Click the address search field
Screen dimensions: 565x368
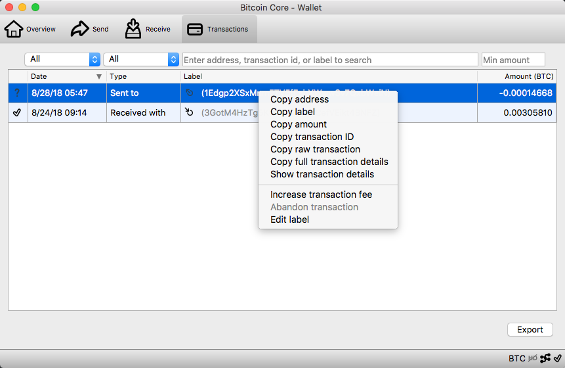pos(330,60)
